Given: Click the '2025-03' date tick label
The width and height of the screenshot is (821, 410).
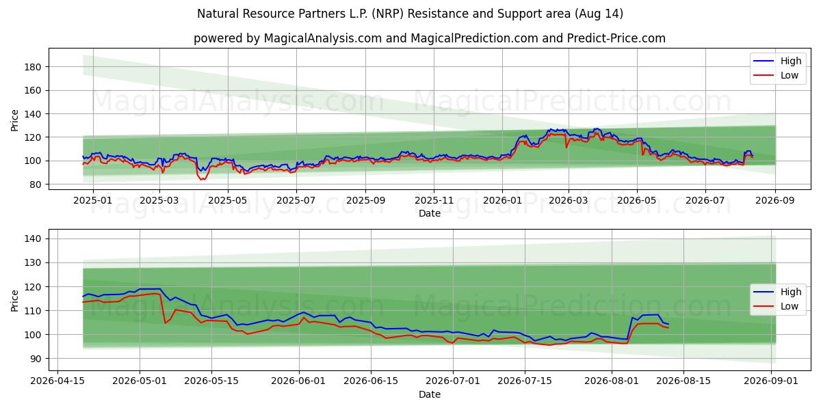Looking at the screenshot, I should 159,201.
